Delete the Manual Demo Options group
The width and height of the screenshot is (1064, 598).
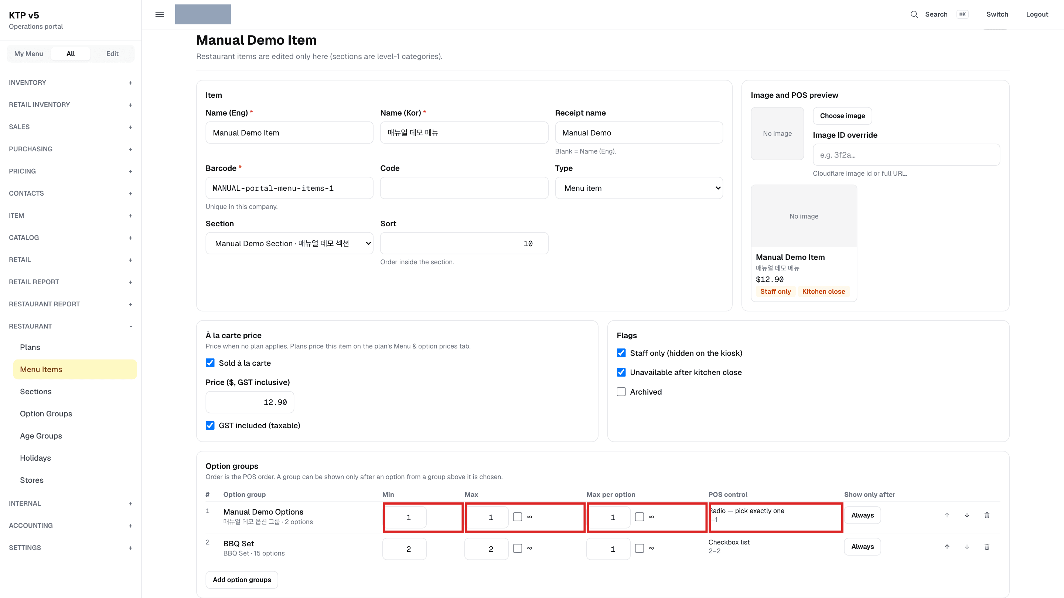(987, 515)
